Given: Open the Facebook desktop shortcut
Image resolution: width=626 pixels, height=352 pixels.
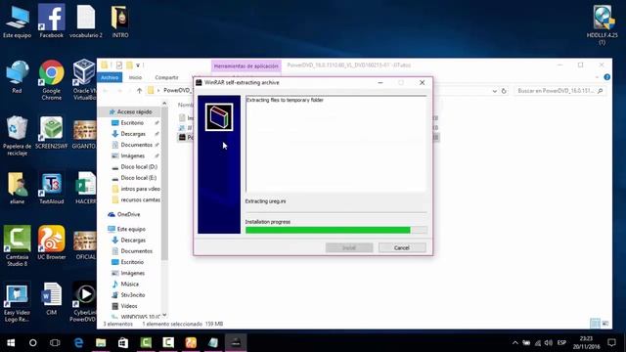Looking at the screenshot, I should pyautogui.click(x=51, y=22).
